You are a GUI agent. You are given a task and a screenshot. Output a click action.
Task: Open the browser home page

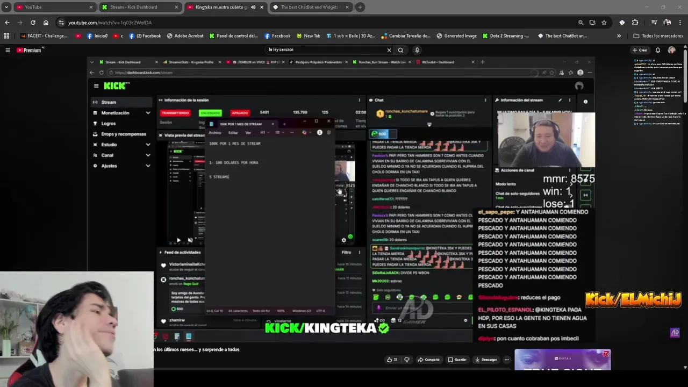[x=46, y=23]
